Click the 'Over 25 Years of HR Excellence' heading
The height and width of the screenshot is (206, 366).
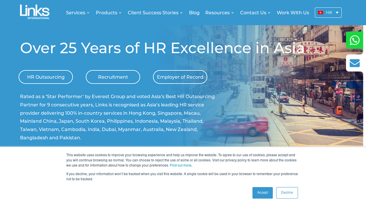click(x=162, y=48)
